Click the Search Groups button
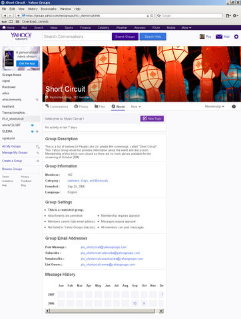241x319 pixels. coord(125,37)
